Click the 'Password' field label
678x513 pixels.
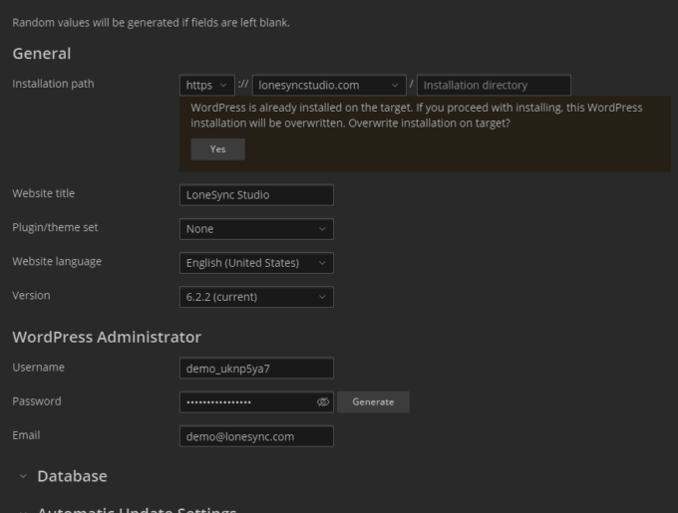click(x=36, y=401)
